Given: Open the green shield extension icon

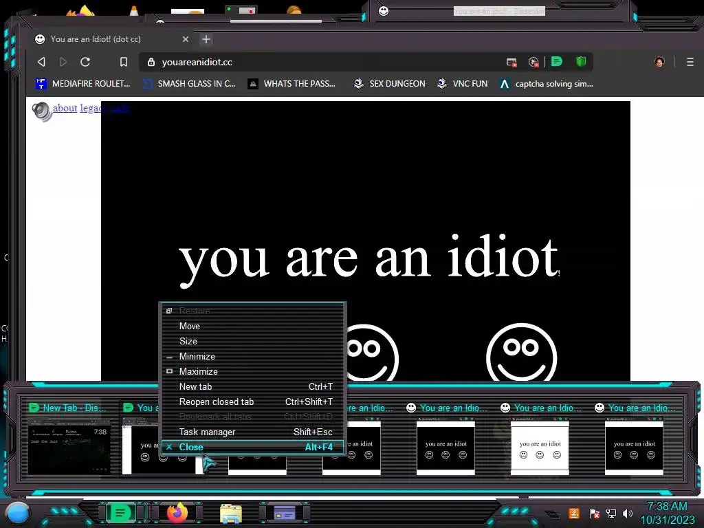Looking at the screenshot, I should click(581, 61).
